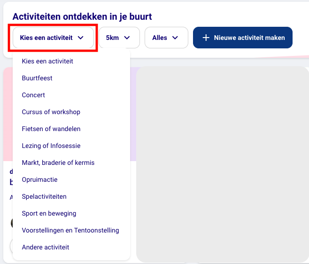This screenshot has width=309, height=264.
Task: Select Fietsen of wandelen option
Action: 51,129
